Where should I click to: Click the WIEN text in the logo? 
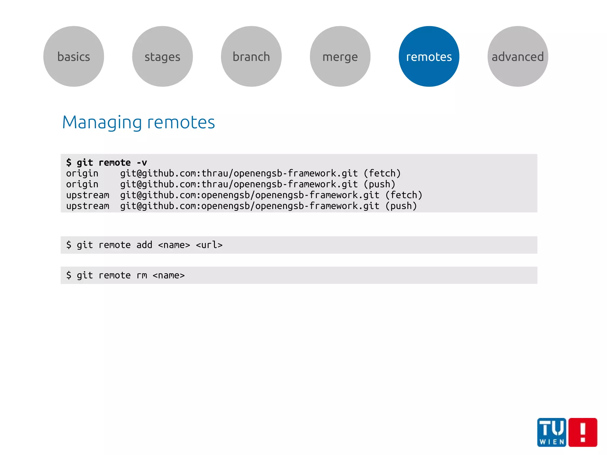point(552,442)
